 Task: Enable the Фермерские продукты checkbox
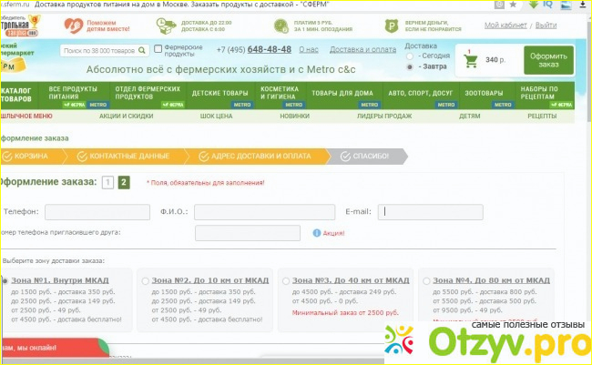(158, 48)
